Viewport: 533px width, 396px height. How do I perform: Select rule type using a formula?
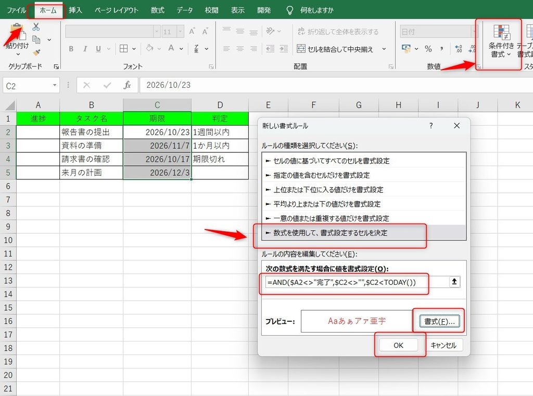(x=364, y=233)
